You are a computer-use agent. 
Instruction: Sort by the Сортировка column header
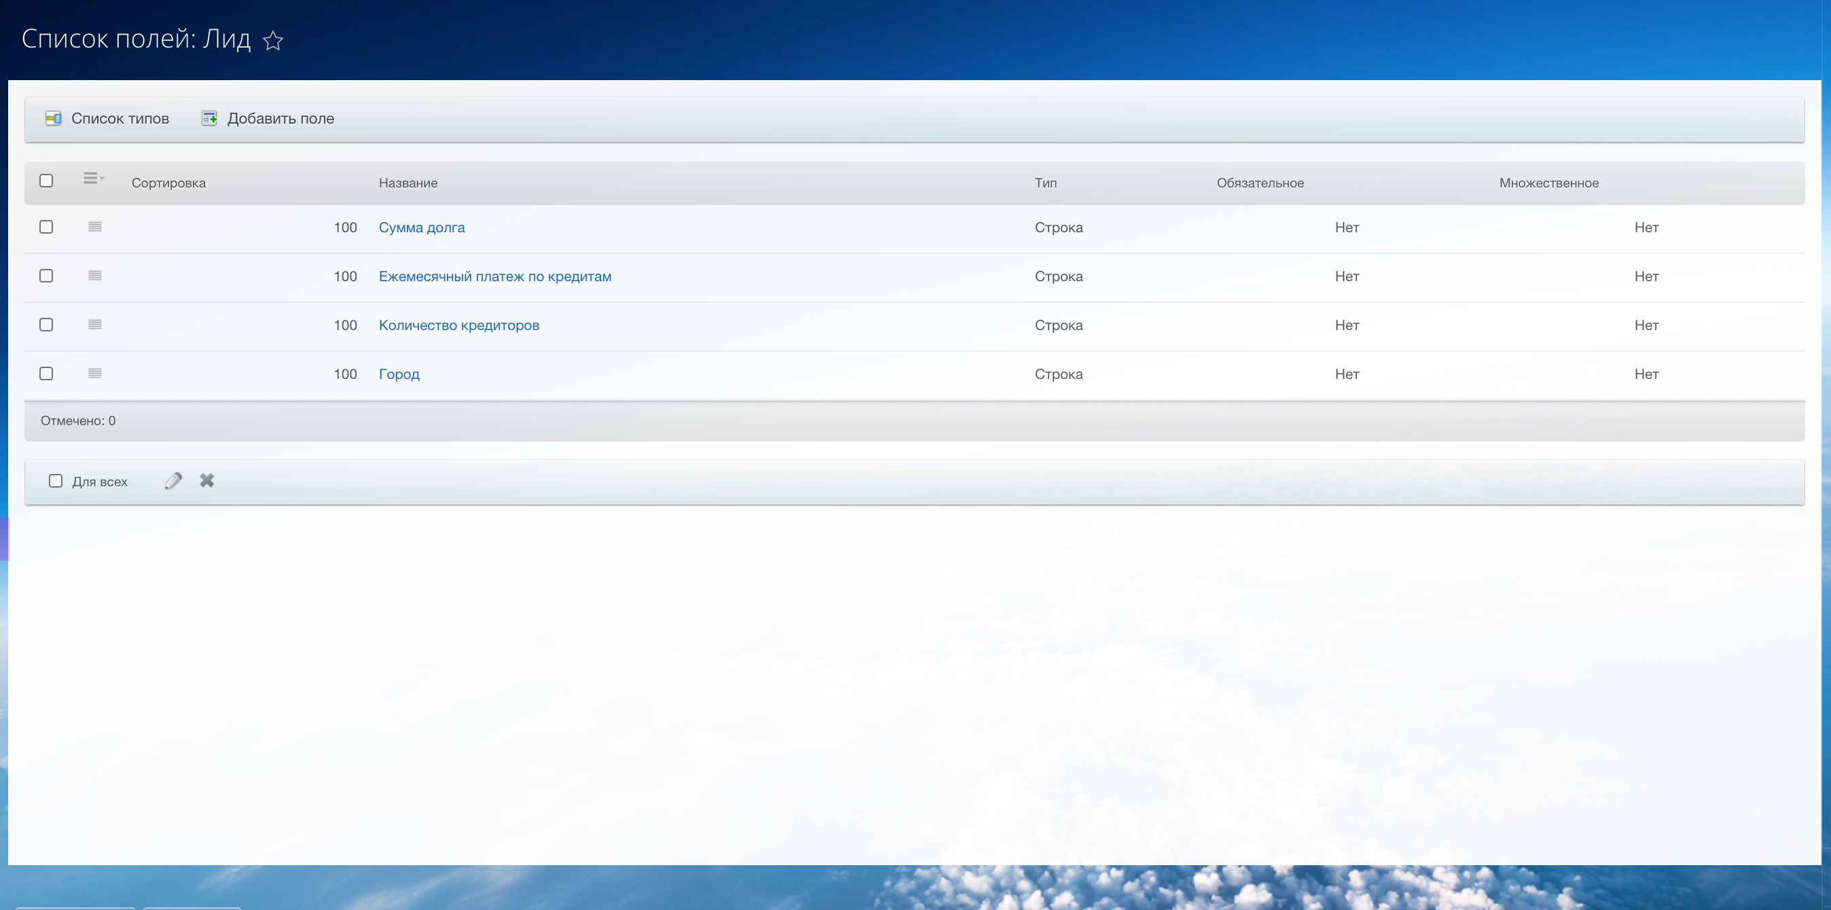[x=168, y=183]
